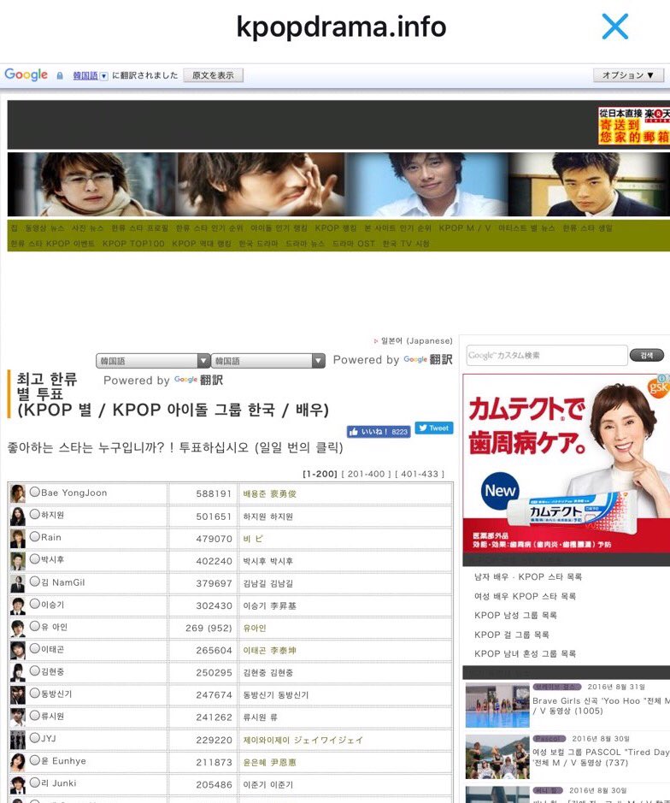Open the PASCOL news thumbnail
The image size is (670, 803).
[497, 757]
